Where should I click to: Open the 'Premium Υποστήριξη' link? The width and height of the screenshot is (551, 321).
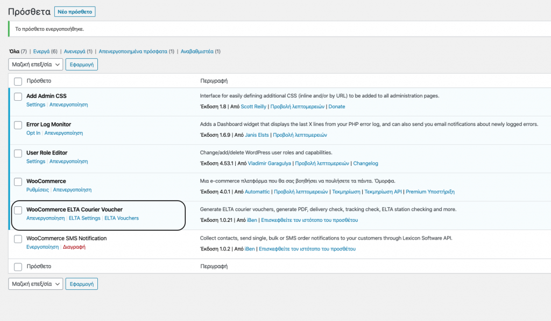(430, 192)
